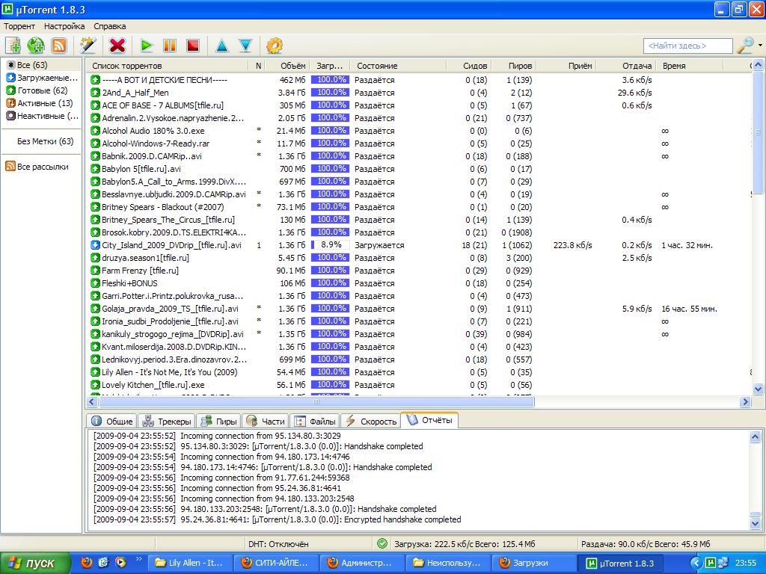Stop torrent with red stop icon

193,46
